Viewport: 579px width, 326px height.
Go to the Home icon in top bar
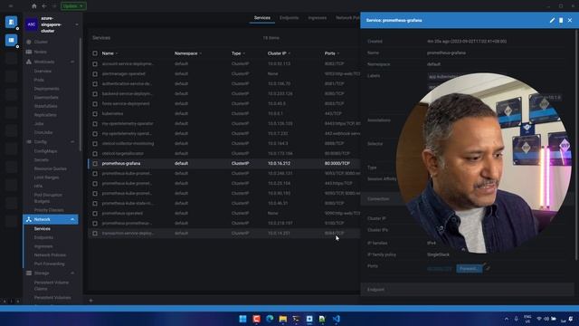(x=34, y=6)
